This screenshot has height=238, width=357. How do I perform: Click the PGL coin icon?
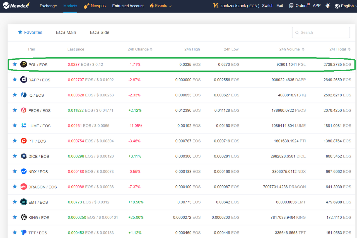[24, 64]
